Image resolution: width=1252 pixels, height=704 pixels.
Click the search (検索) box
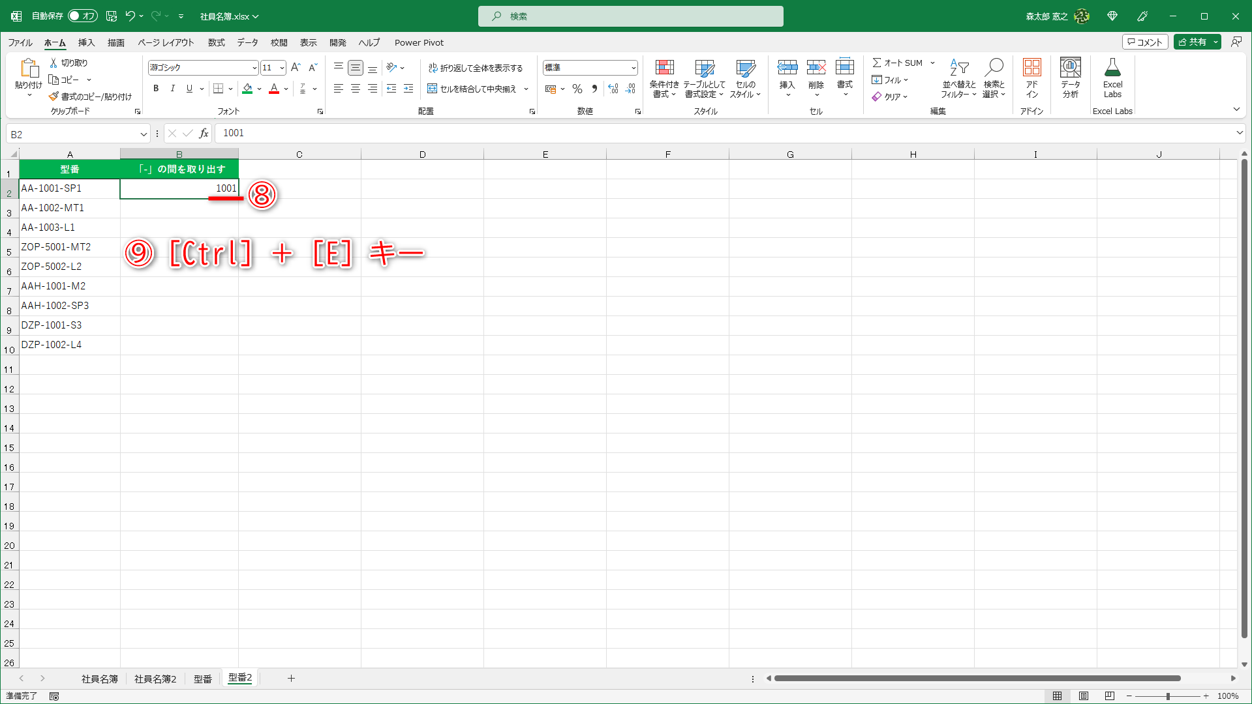(x=630, y=16)
